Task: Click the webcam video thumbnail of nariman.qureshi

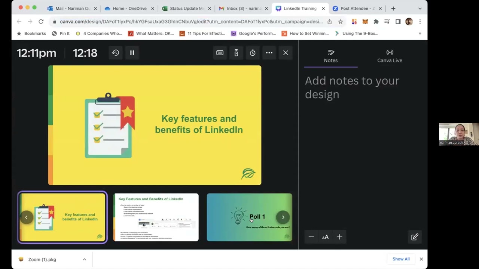Action: point(459,134)
